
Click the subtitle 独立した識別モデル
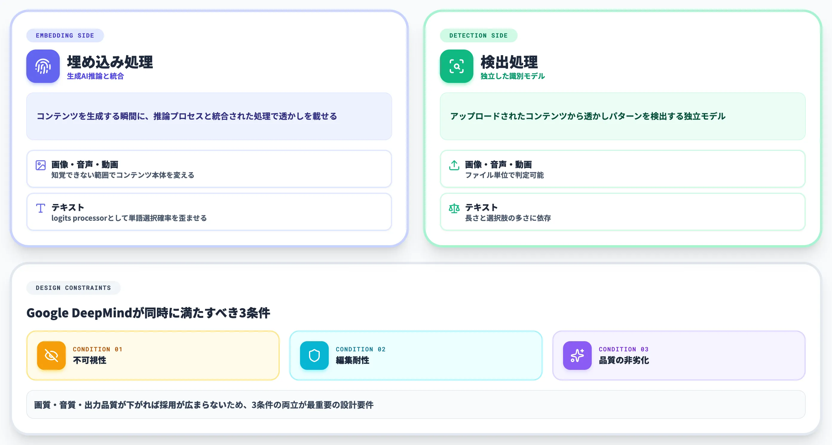[513, 76]
